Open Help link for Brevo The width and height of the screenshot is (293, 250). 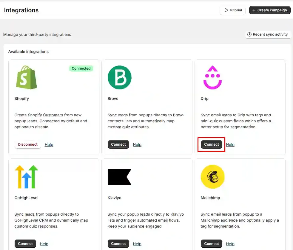[x=137, y=144]
